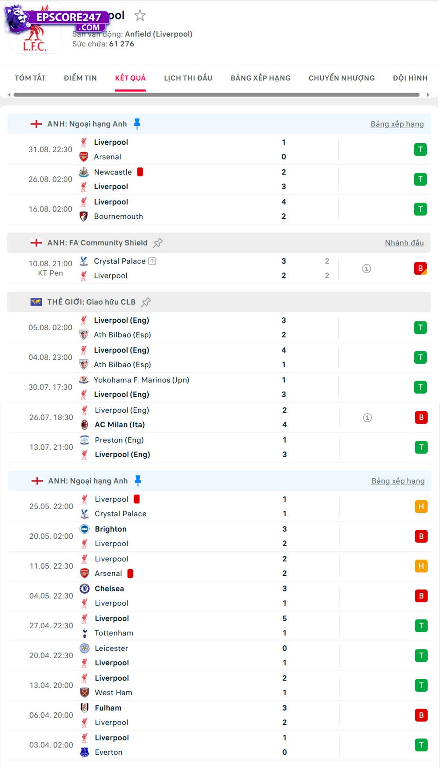Click the orange H badge for Liverpool-Crystal Palace draw
Viewport: 440px width, 768px height.
pos(421,506)
